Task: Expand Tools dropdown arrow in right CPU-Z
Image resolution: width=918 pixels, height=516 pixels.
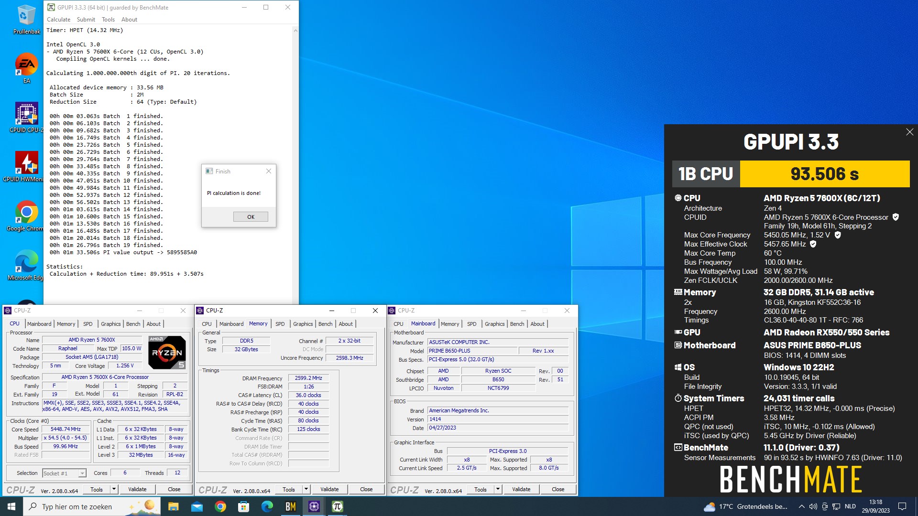Action: point(498,489)
